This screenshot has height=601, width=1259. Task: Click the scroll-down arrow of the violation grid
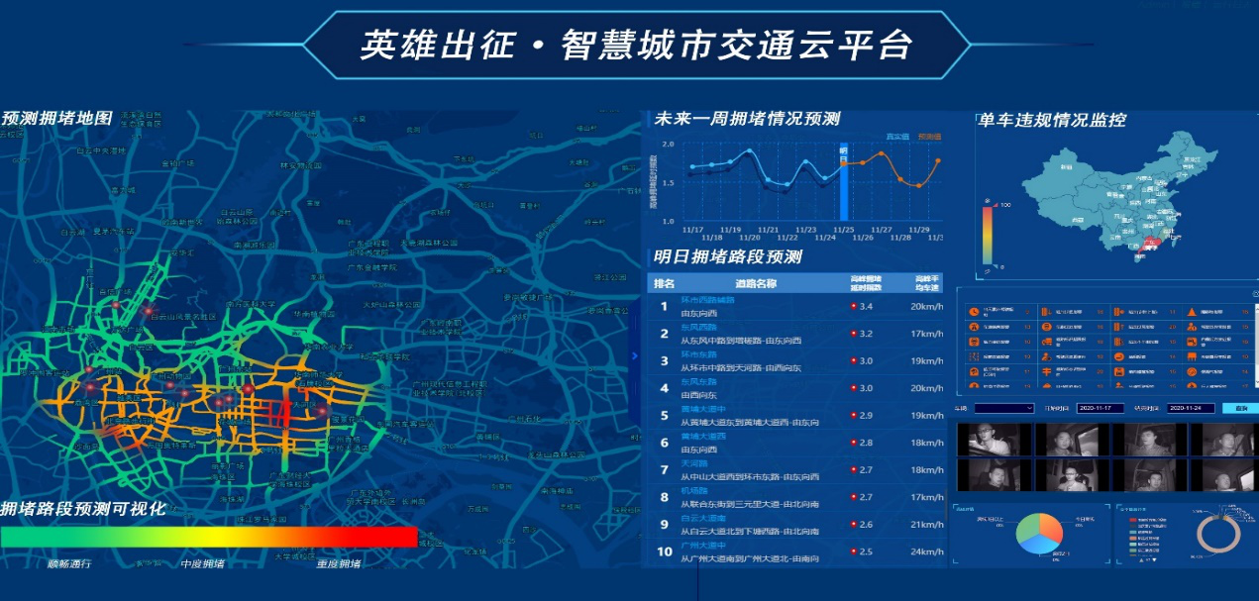coord(1256,382)
